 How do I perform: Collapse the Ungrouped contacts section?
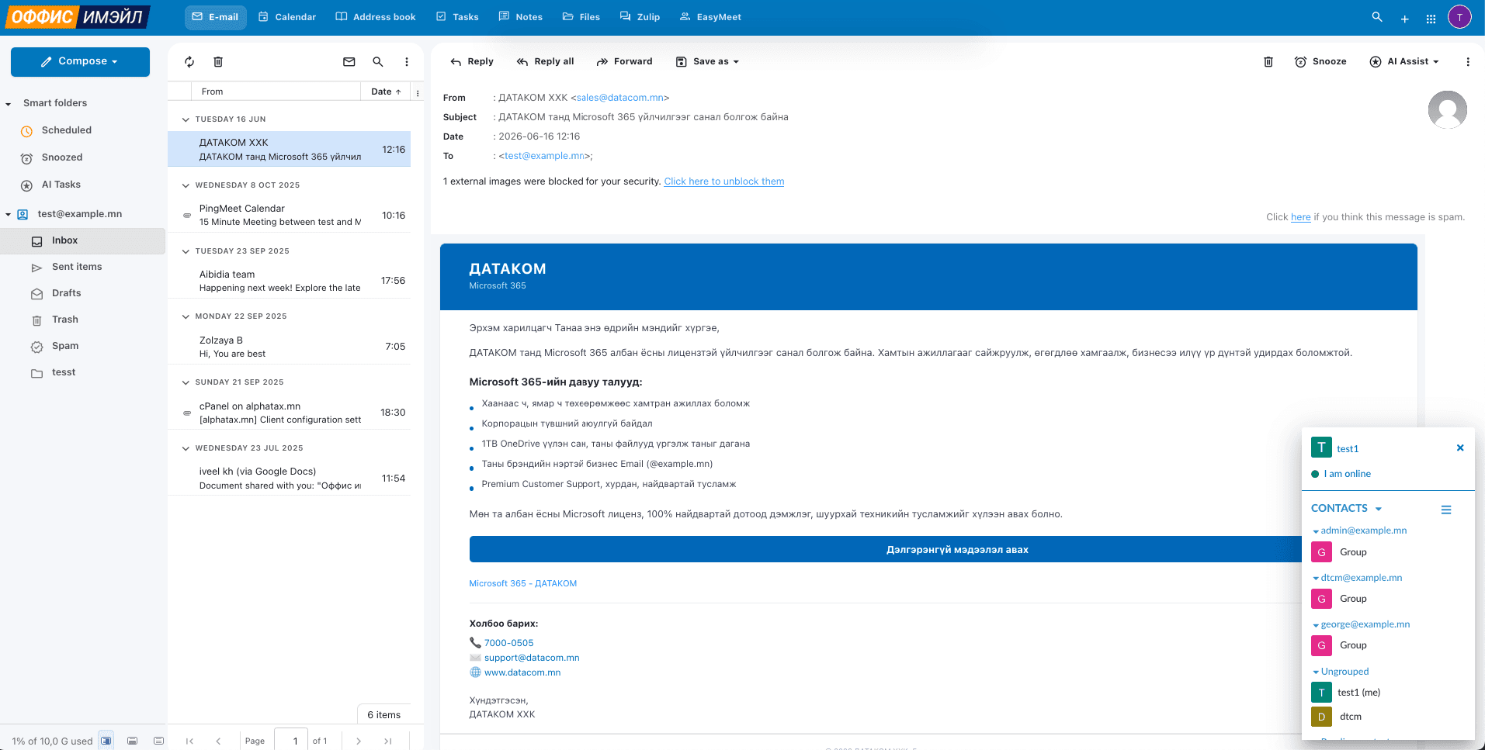pyautogui.click(x=1316, y=672)
